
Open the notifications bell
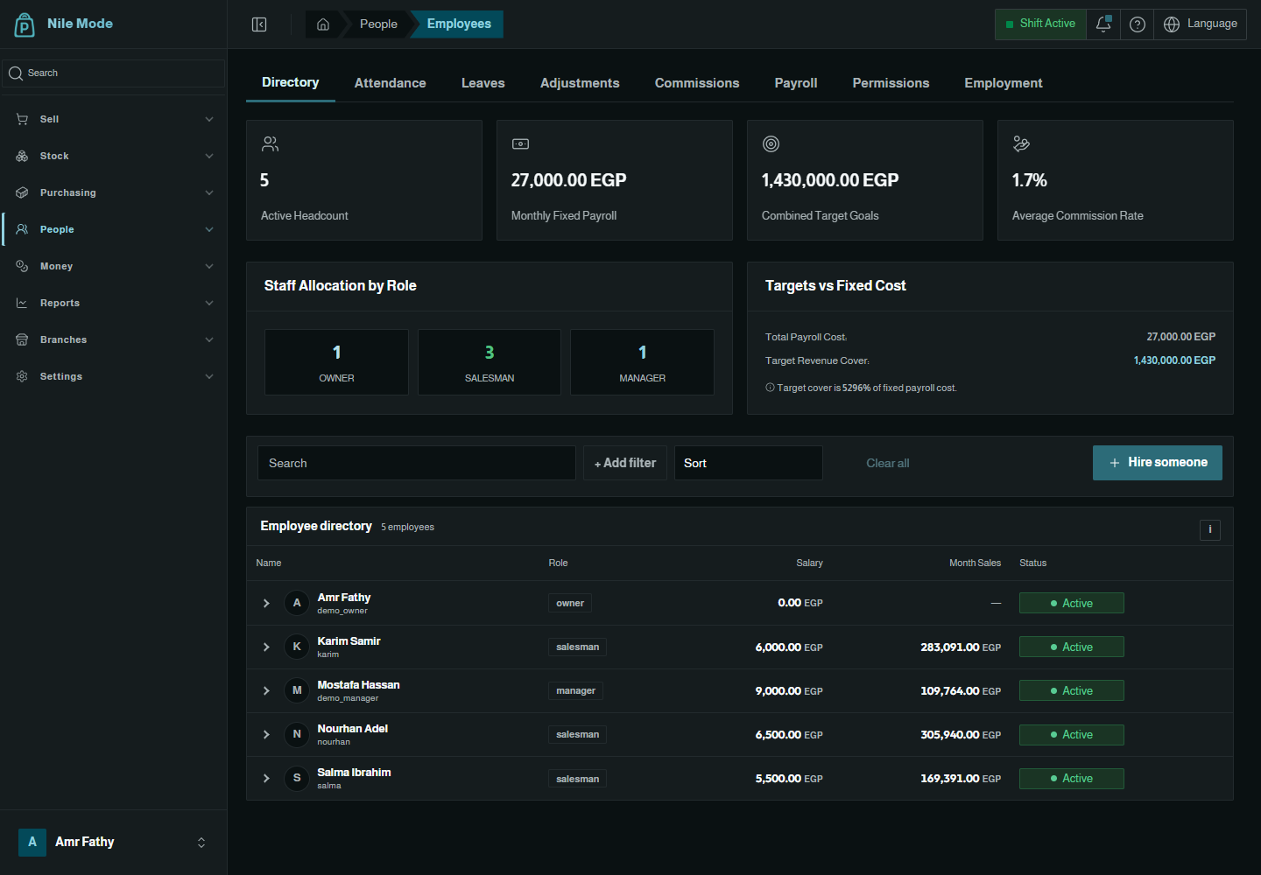pos(1103,24)
